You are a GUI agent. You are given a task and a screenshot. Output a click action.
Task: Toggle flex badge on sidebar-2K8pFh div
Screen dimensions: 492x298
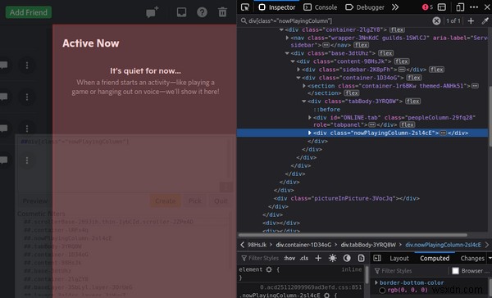[436, 70]
